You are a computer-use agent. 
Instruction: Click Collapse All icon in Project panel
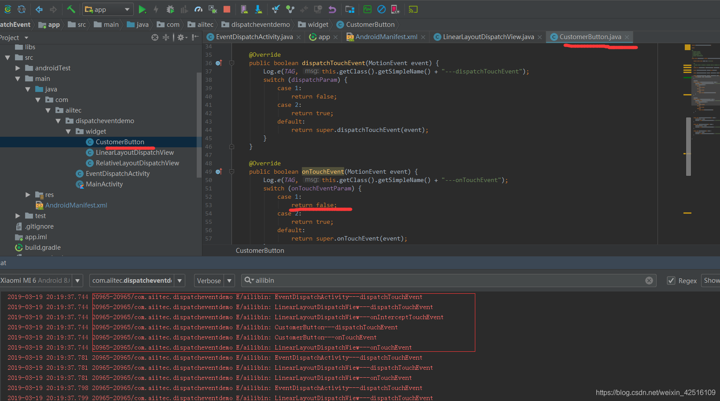[x=166, y=38]
